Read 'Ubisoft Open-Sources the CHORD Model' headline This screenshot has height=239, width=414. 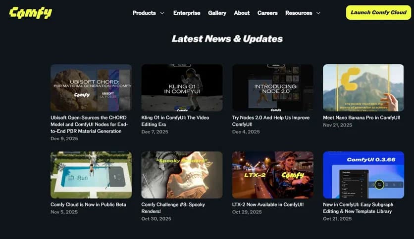pyautogui.click(x=89, y=124)
